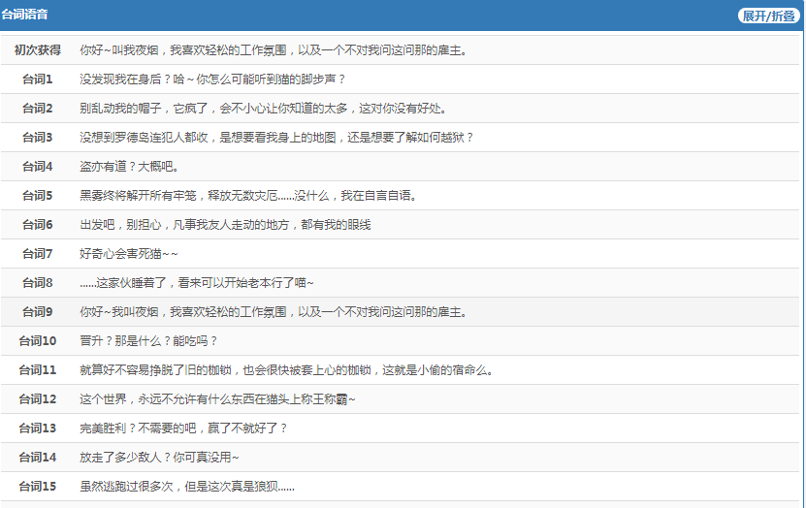
Task: Click the 台词9 row label
Action: pos(38,311)
